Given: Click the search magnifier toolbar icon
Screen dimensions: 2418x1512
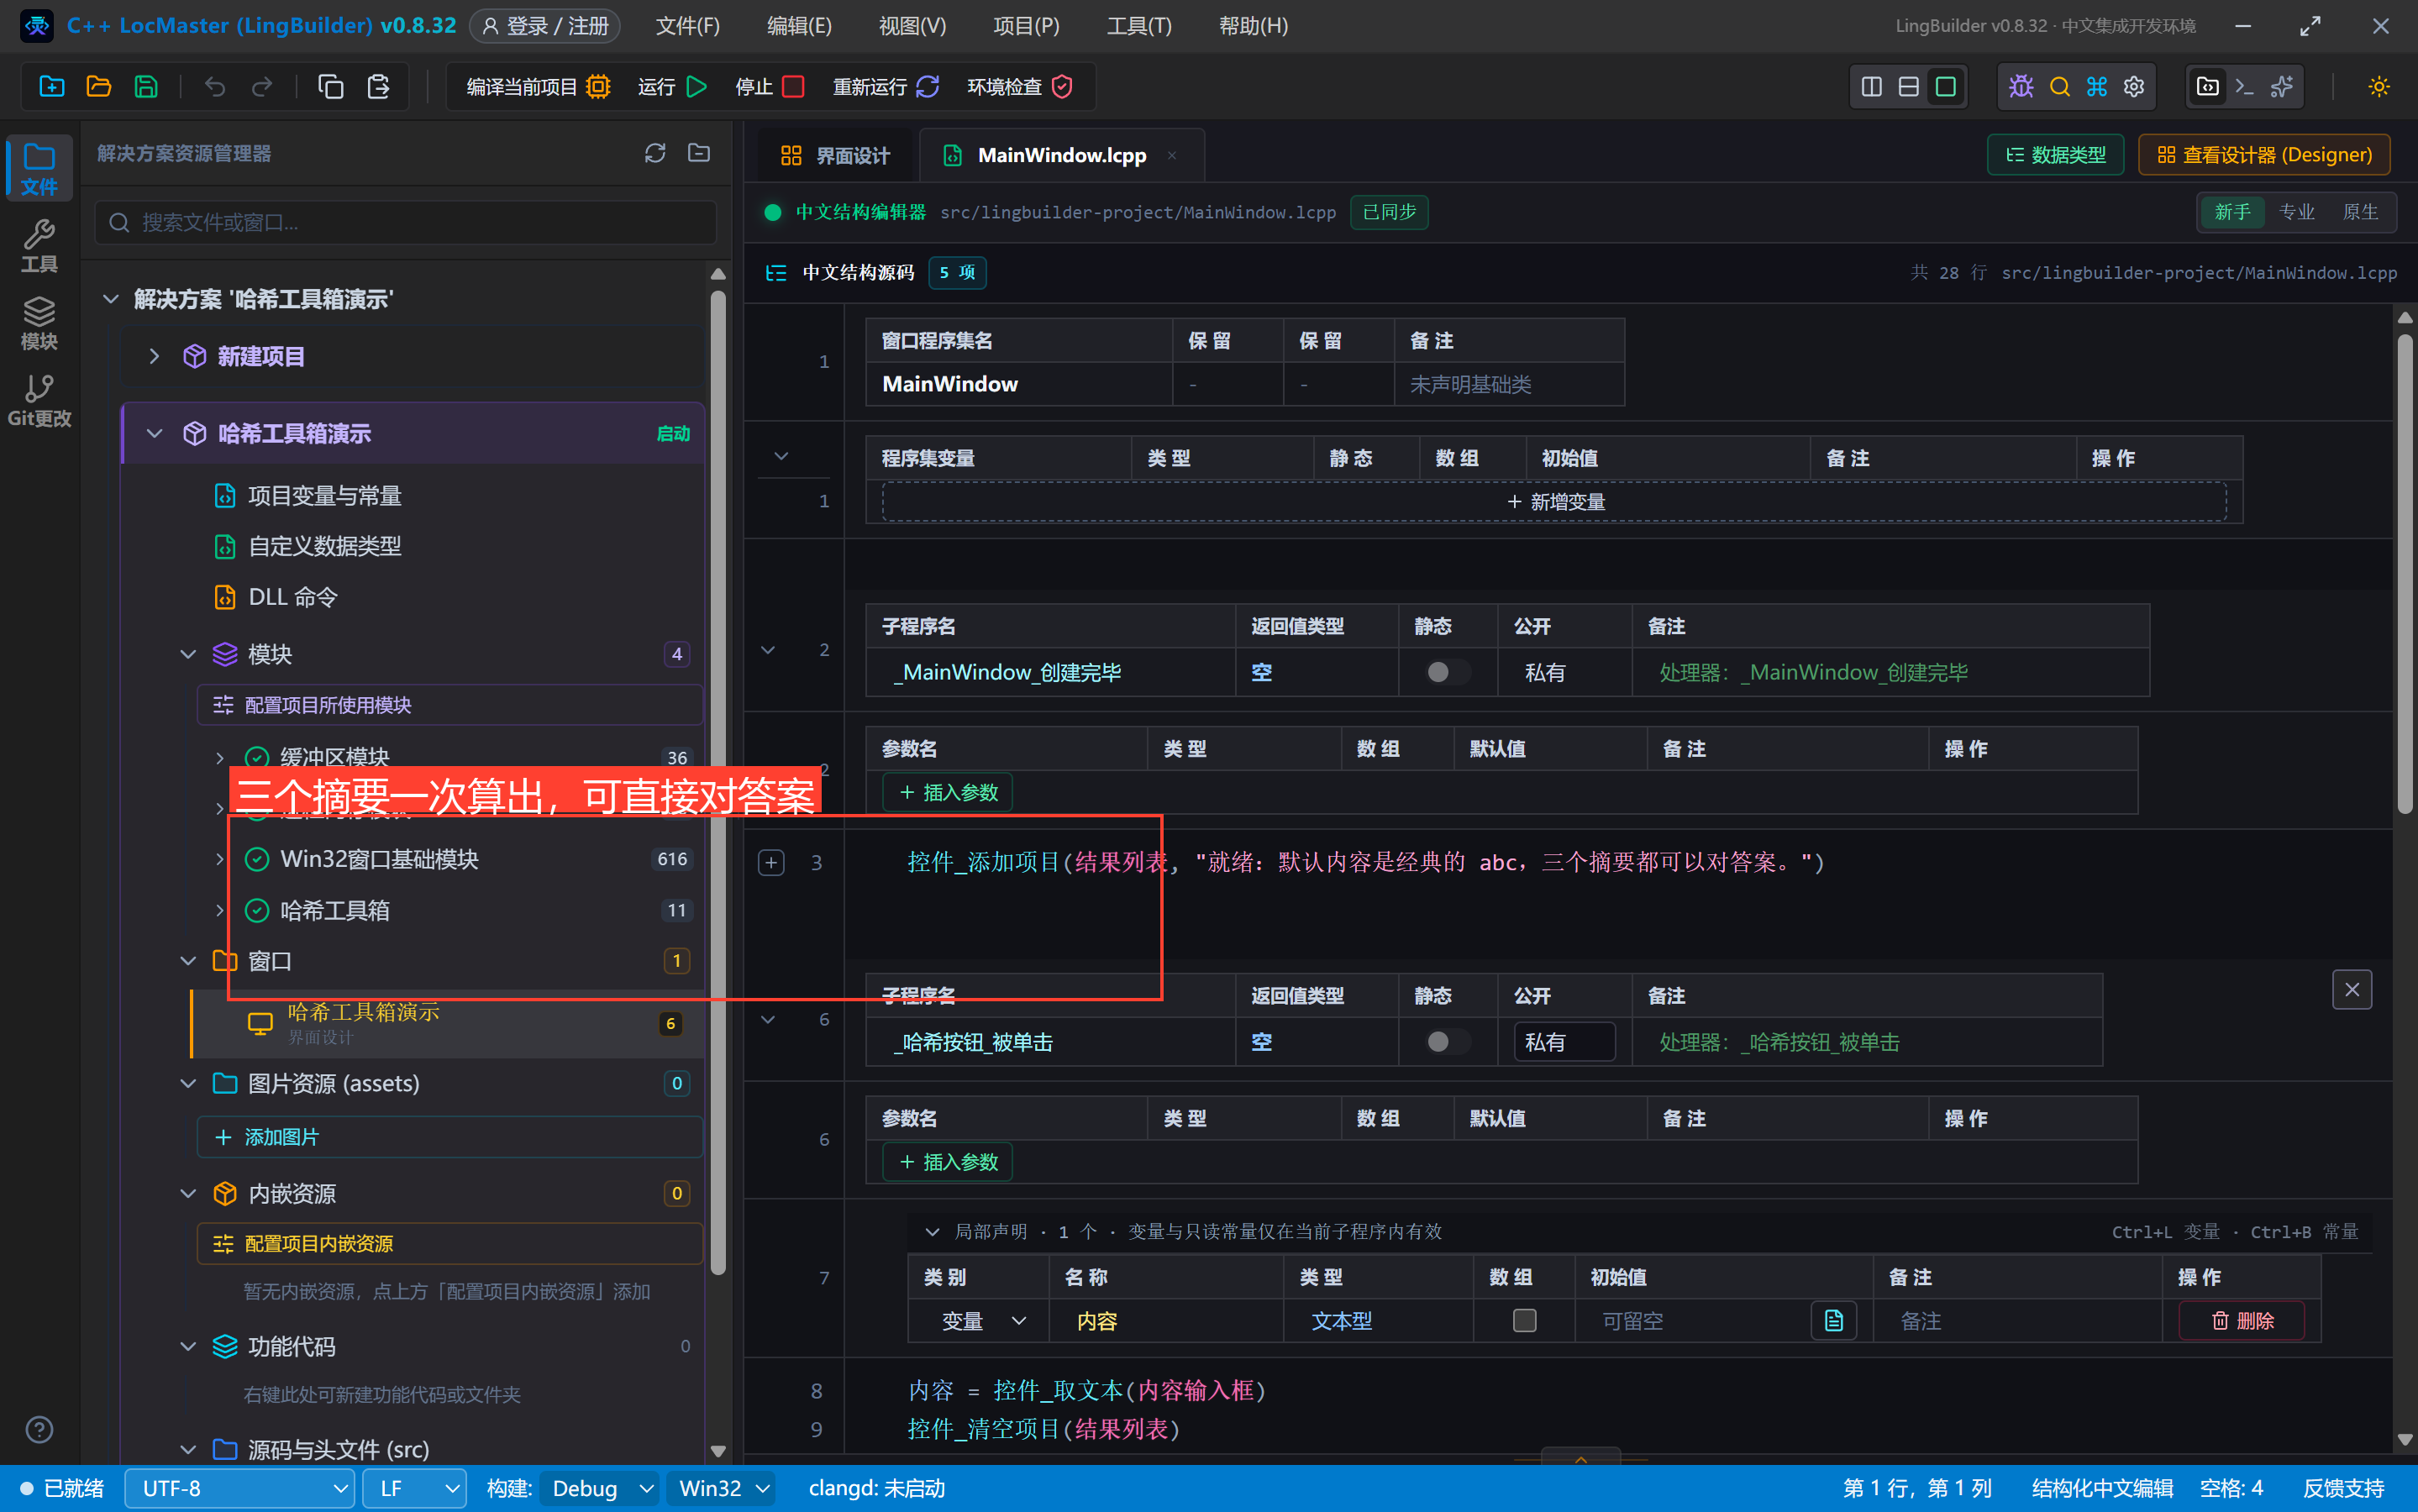Looking at the screenshot, I should click(2059, 87).
